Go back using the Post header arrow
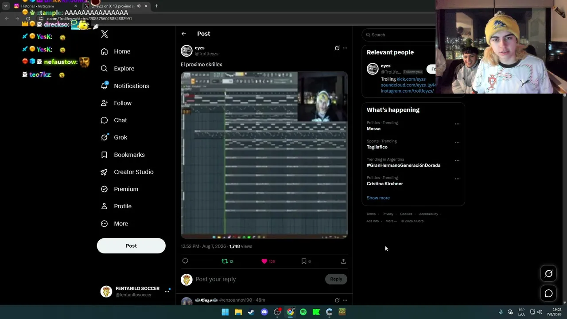Viewport: 567px width, 319px height. coord(184,34)
